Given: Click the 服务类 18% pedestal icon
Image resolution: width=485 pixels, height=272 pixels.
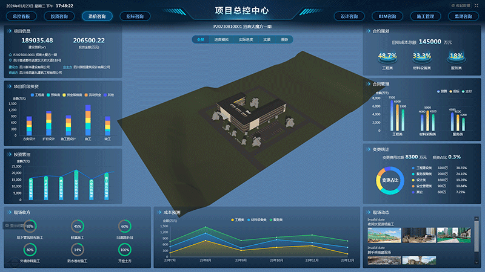Looking at the screenshot, I should pyautogui.click(x=456, y=58).
